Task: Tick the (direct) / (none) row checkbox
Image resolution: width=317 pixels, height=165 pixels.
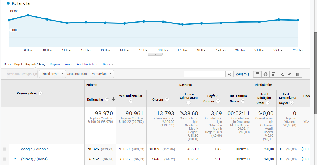Action: [5, 159]
